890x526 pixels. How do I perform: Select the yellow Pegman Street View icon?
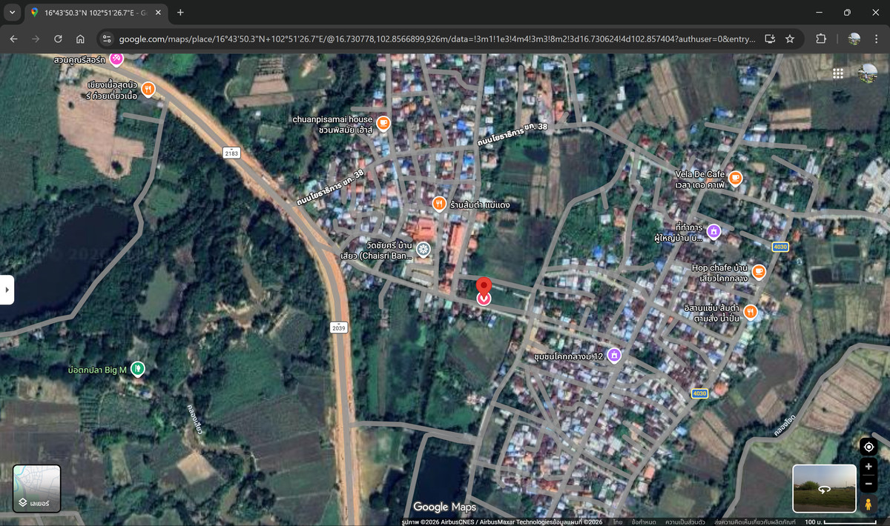[868, 504]
